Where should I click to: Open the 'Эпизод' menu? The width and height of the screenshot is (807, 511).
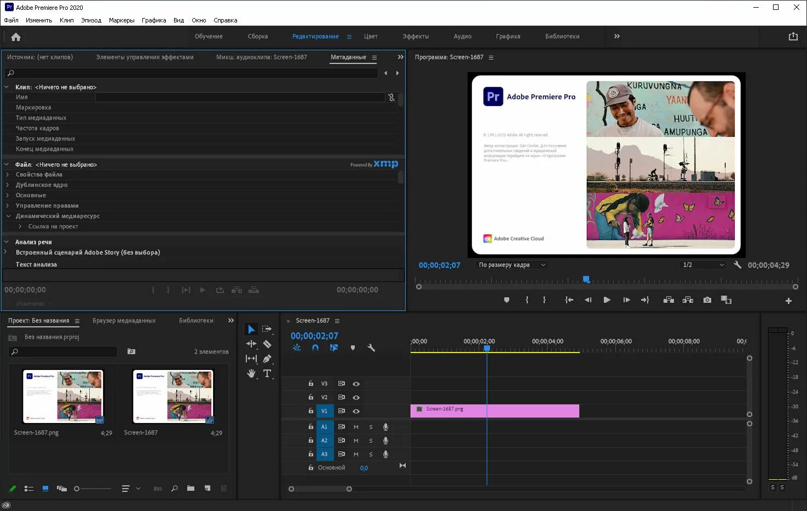91,20
